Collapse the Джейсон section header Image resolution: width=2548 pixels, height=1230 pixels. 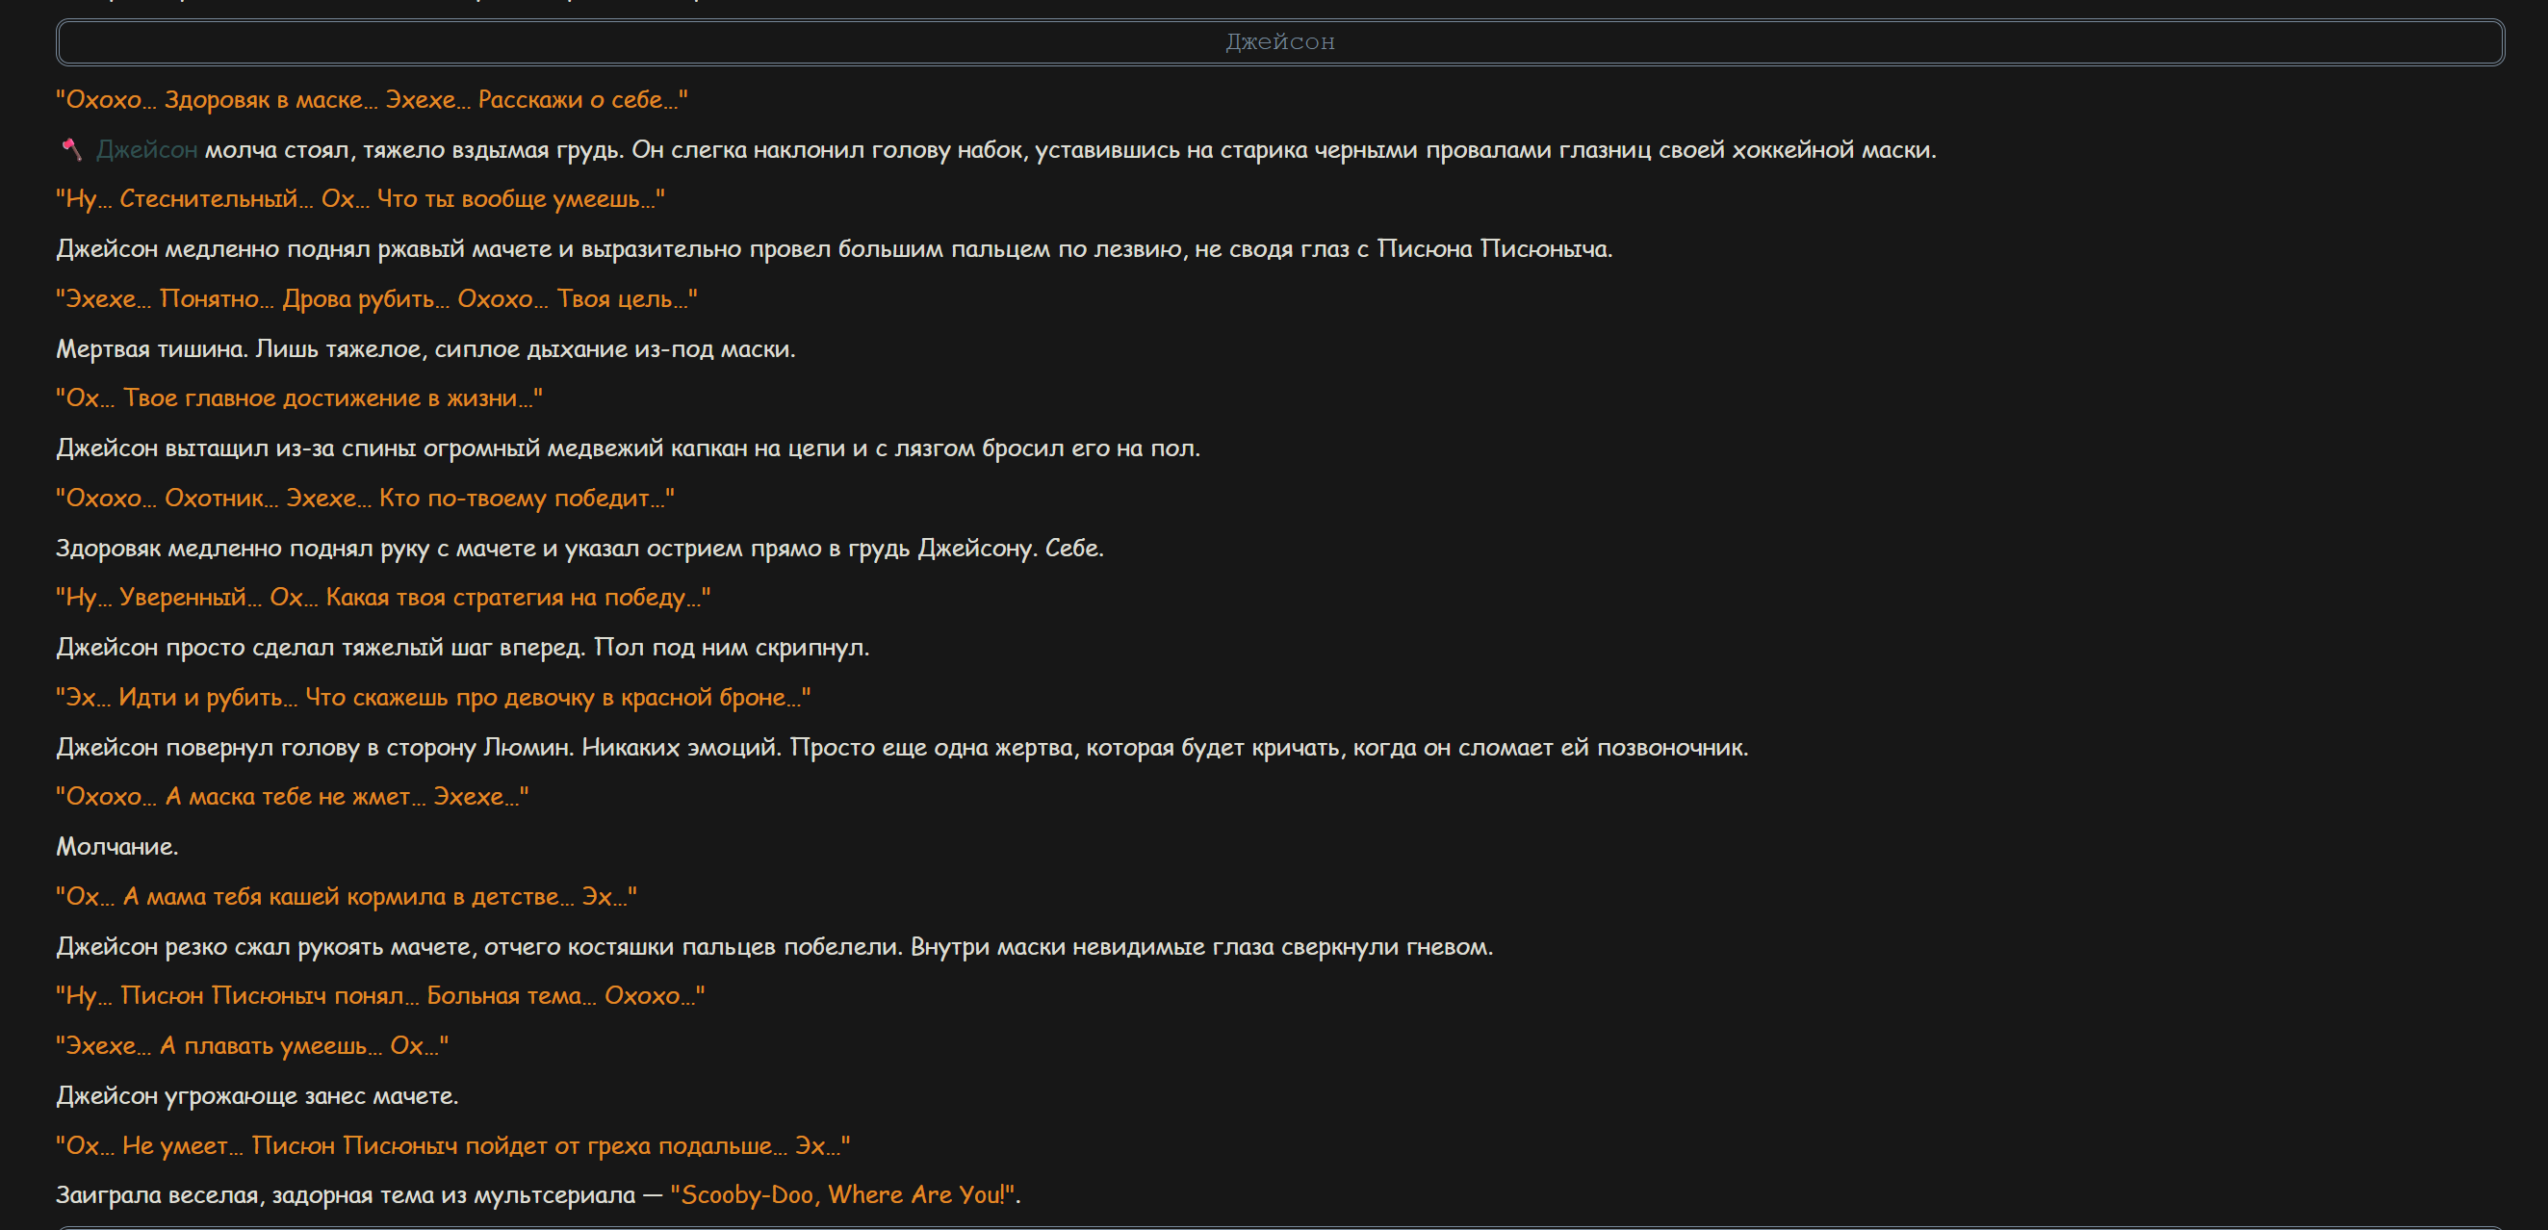pyautogui.click(x=1280, y=41)
